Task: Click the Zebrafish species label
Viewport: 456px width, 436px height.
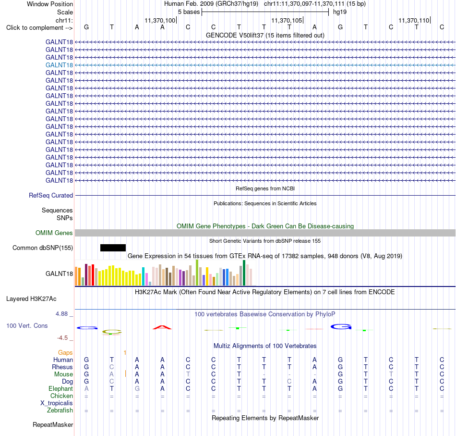Action: tap(60, 410)
